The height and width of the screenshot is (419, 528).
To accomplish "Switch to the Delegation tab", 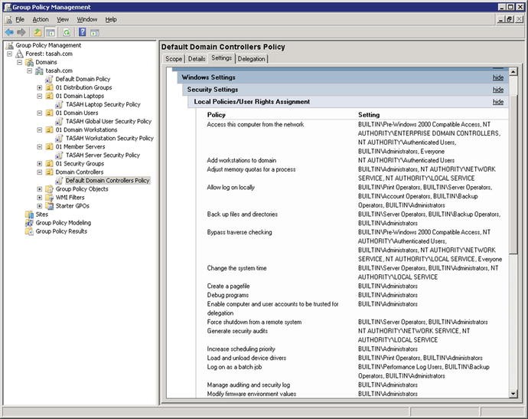I will pos(251,59).
